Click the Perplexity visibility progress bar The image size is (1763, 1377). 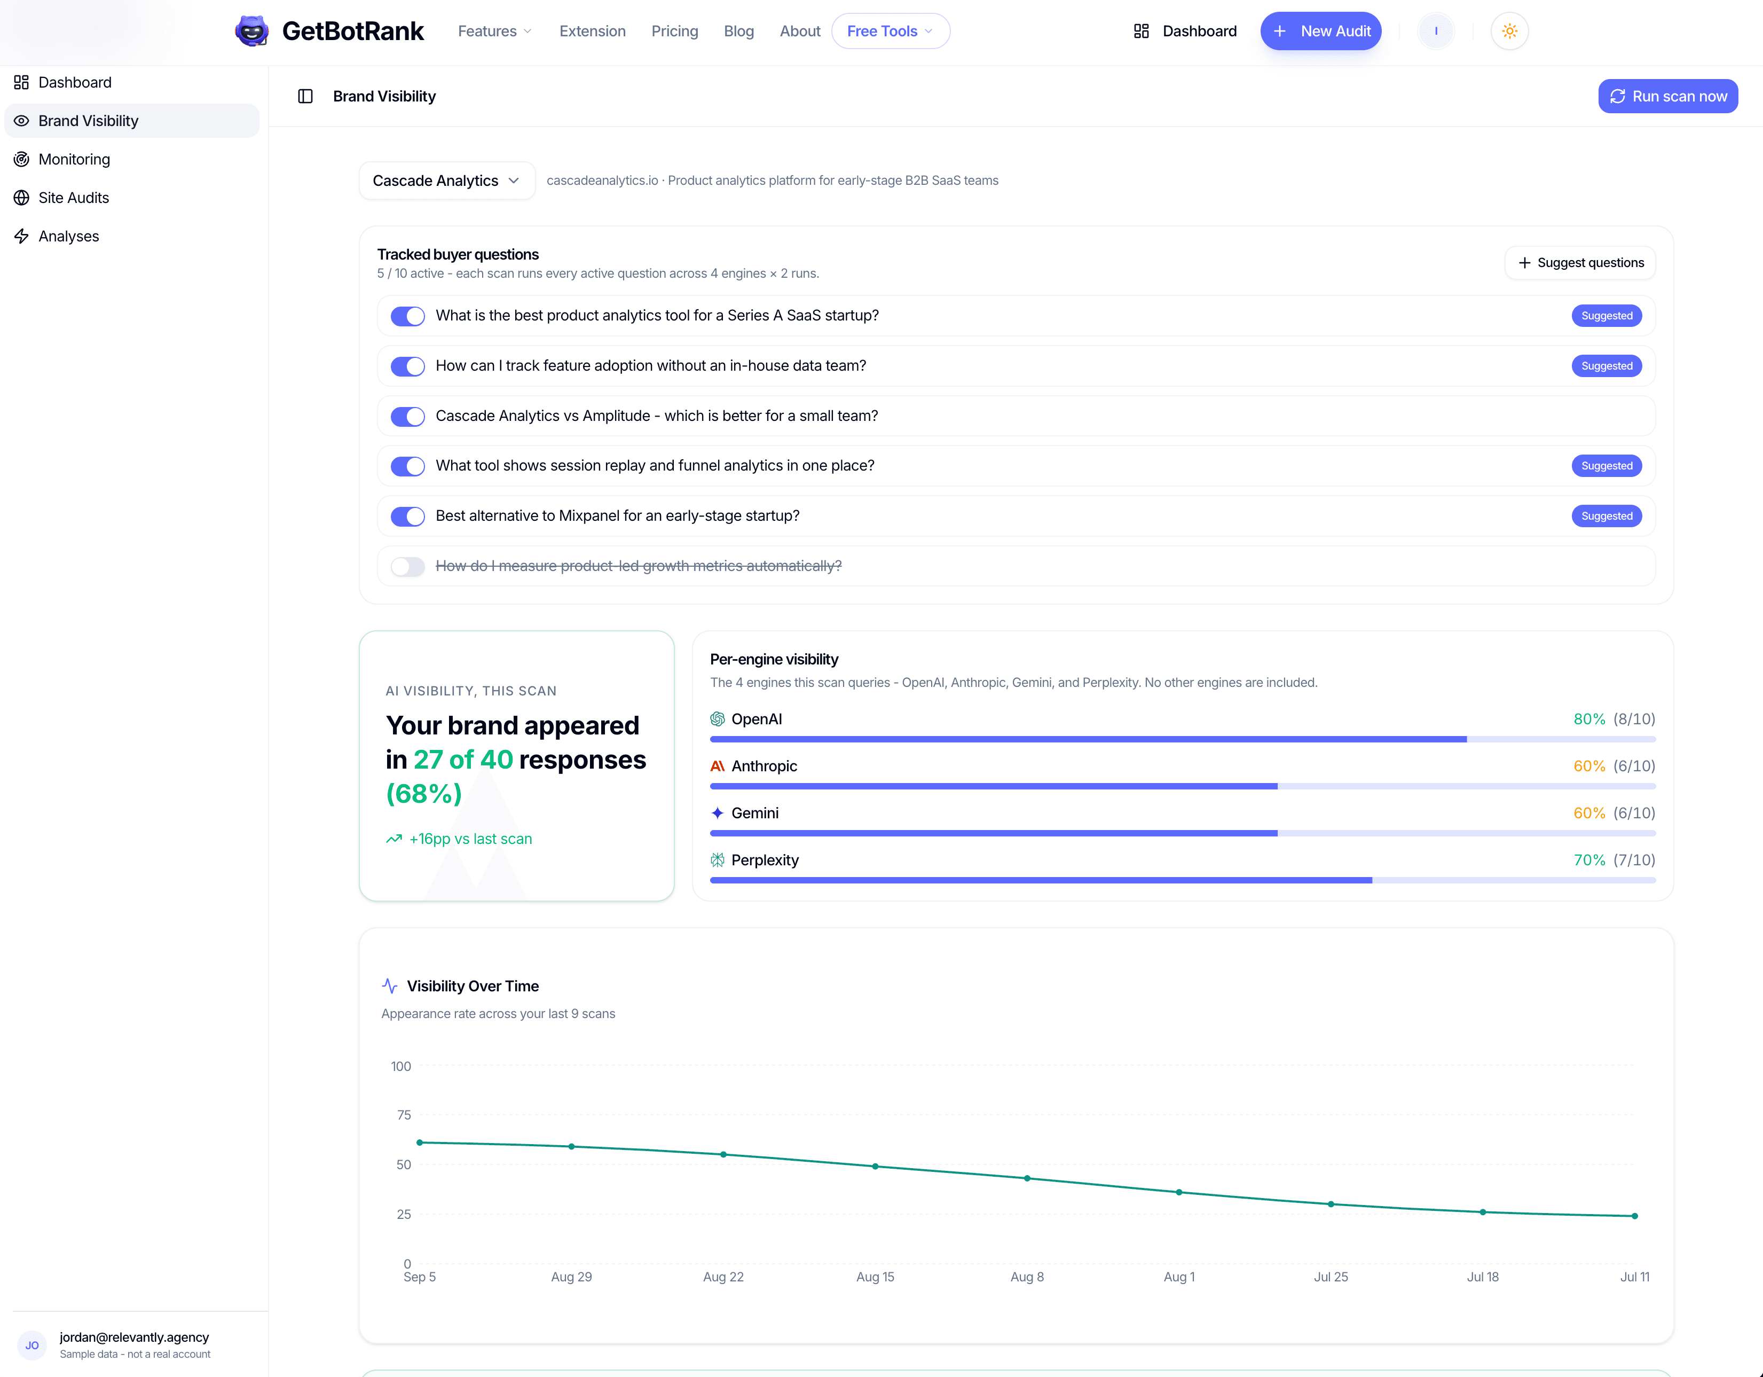tap(1183, 880)
